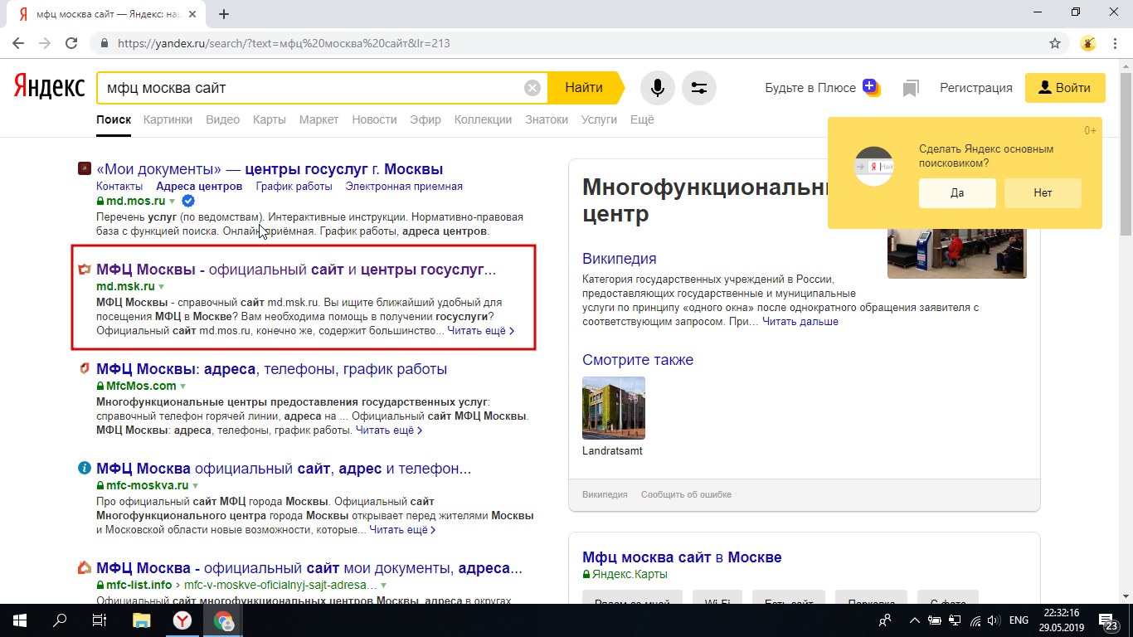The image size is (1133, 637).
Task: Switch to the Маркет tab
Action: [x=319, y=119]
